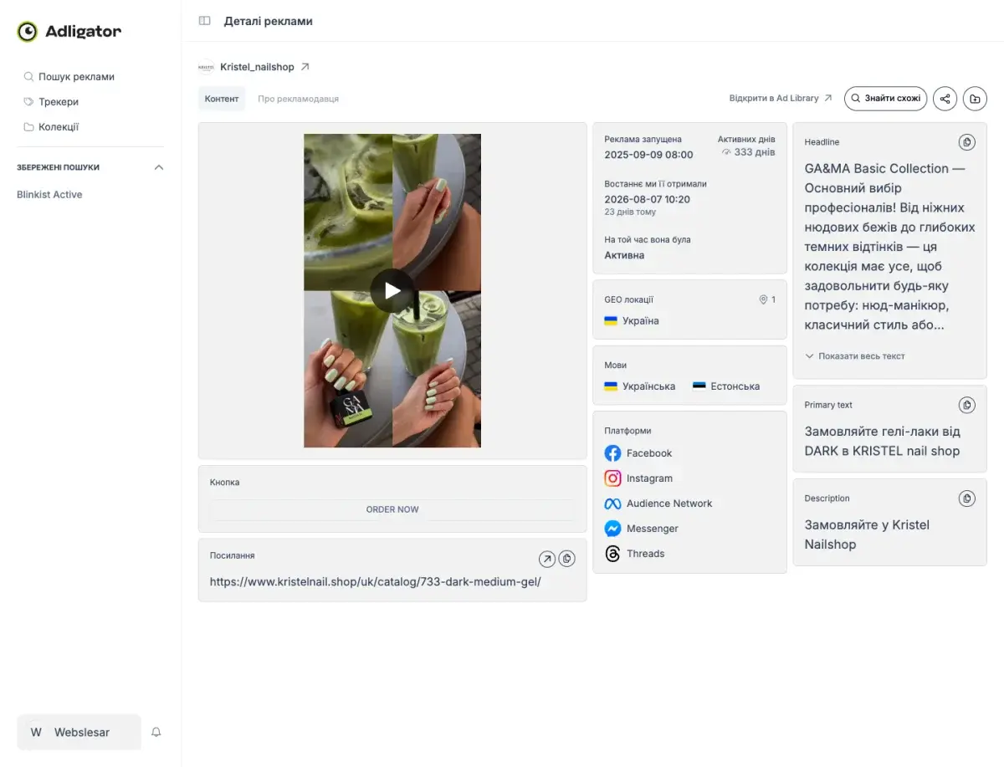The width and height of the screenshot is (1004, 767).
Task: Open Колекції in sidebar
Action: (x=51, y=127)
